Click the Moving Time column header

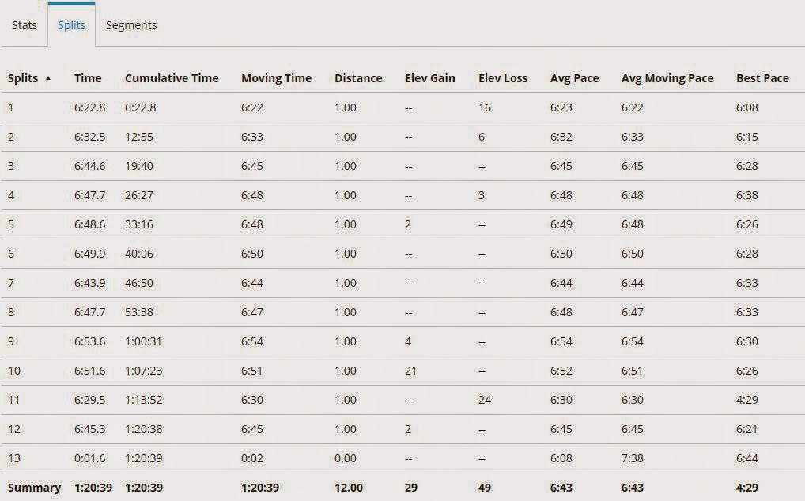[x=276, y=78]
